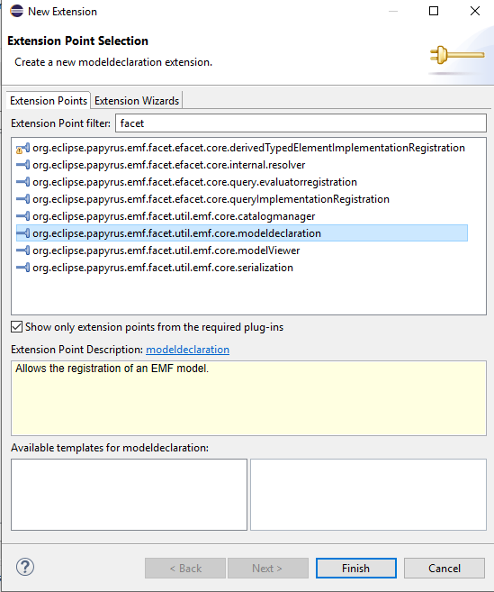Switch to the Extension Wizards tab
The height and width of the screenshot is (592, 494).
[137, 101]
